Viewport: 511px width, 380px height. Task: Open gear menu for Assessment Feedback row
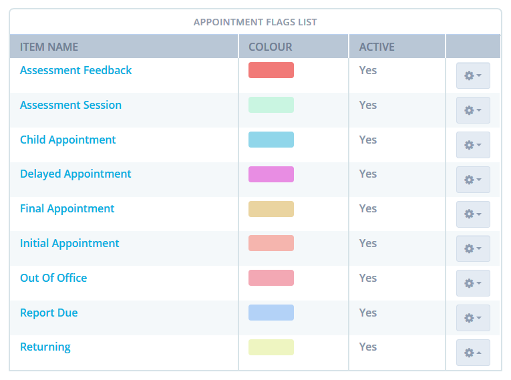point(473,75)
